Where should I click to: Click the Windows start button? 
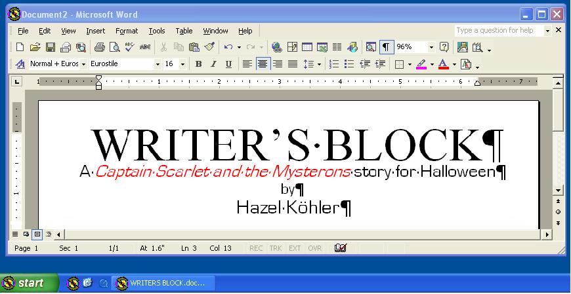[x=29, y=283]
